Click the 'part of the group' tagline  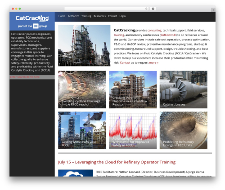point(32,26)
